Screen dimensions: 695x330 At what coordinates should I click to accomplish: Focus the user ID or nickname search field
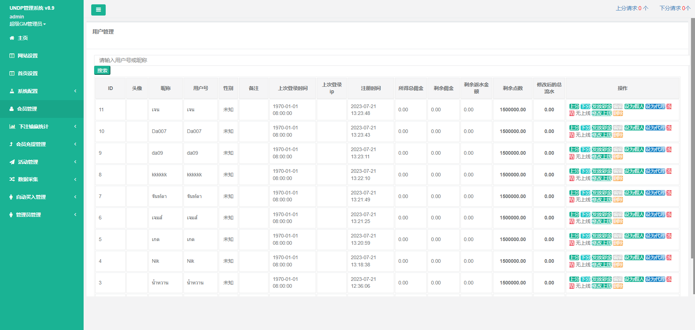tap(391, 60)
